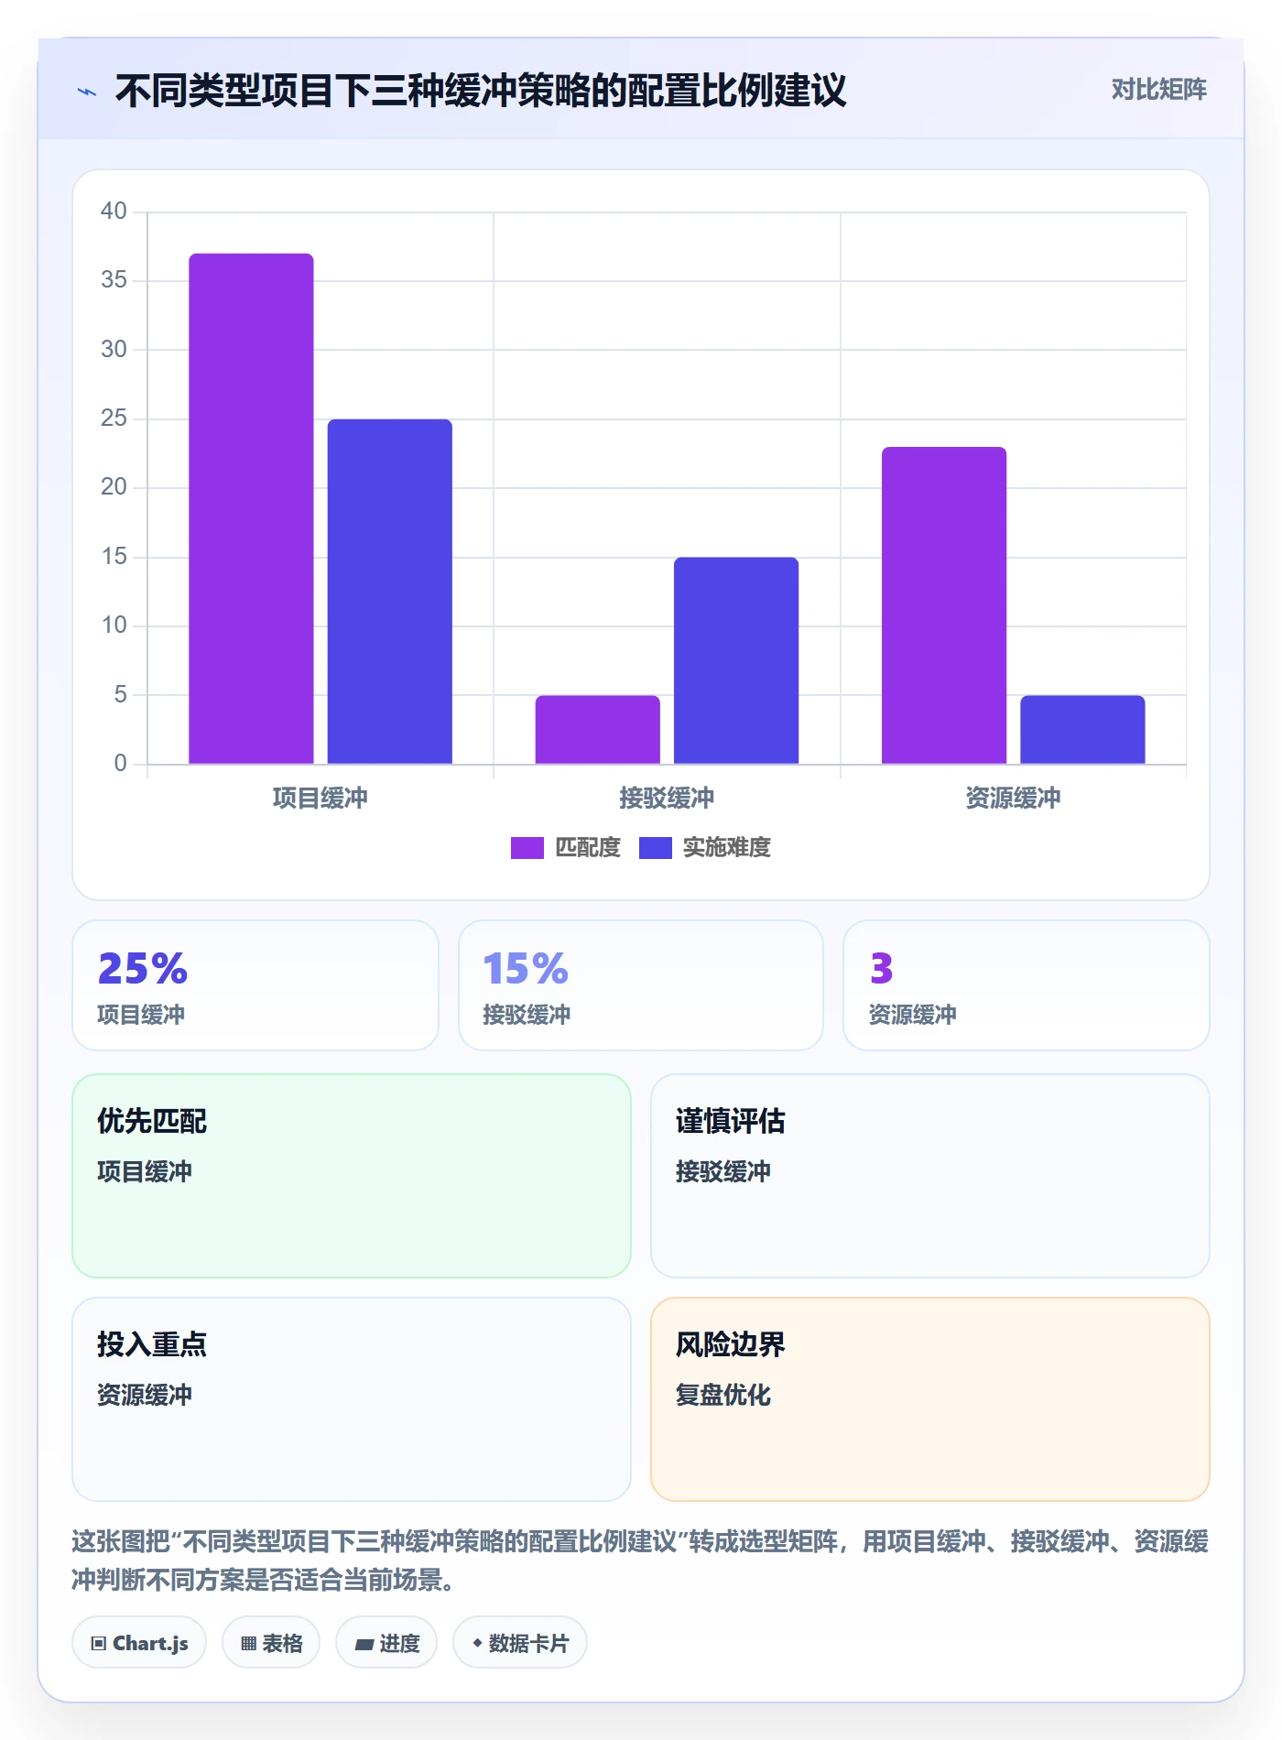The width and height of the screenshot is (1282, 1740).
Task: Click the 对比矩阵 label in the header
Action: pos(1158,90)
